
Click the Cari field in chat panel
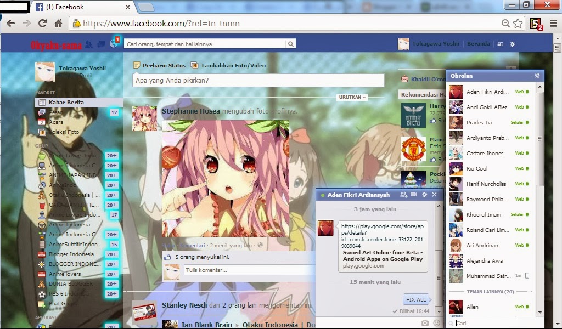(496, 323)
